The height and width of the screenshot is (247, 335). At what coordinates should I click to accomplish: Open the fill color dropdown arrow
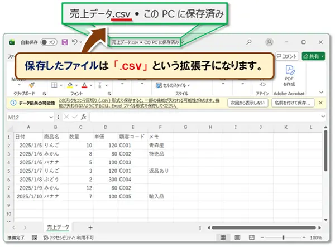[x=76, y=85]
